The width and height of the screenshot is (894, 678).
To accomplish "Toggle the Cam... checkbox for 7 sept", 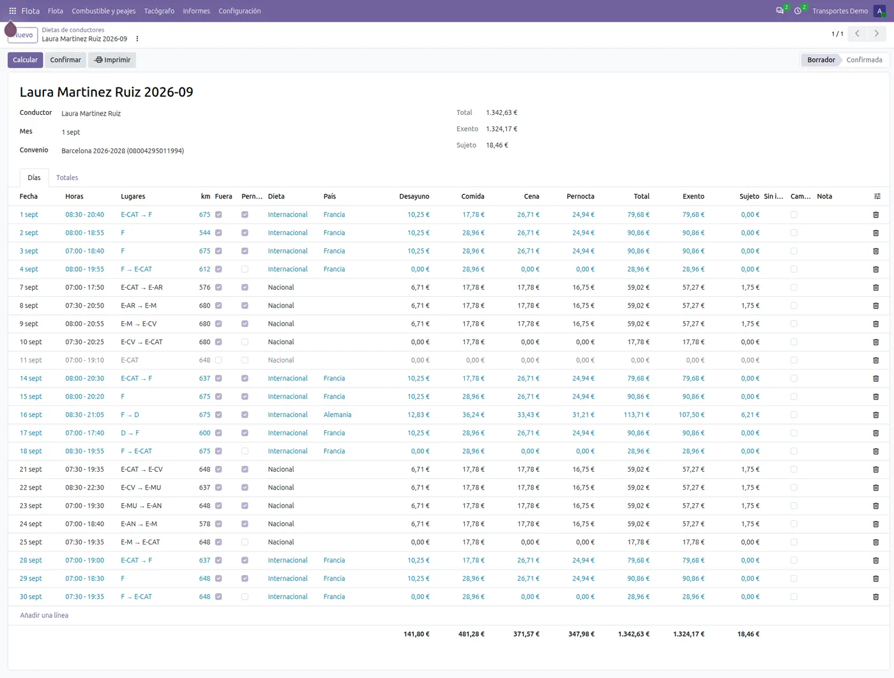I will (x=794, y=288).
